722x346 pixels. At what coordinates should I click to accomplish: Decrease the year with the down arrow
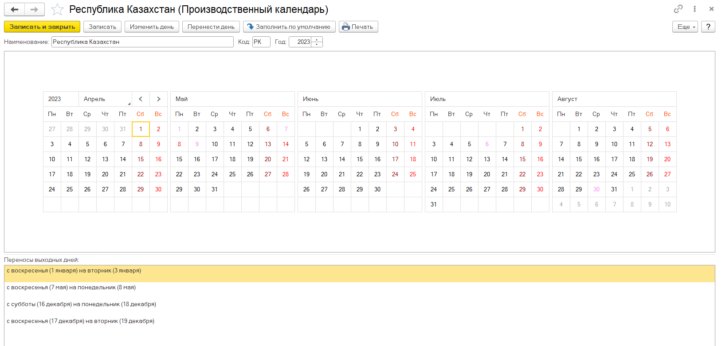(x=317, y=44)
